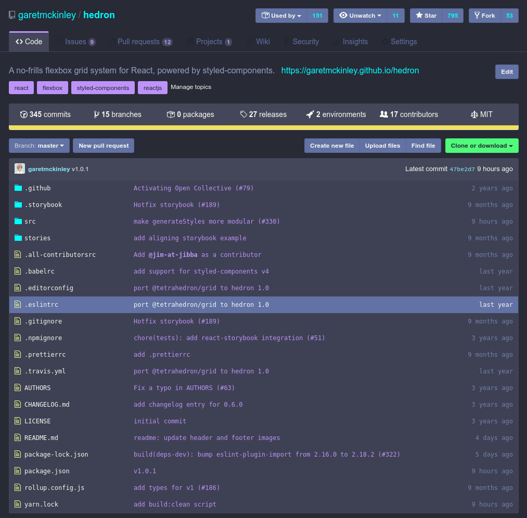Screen dimensions: 527x518
Task: Click the commits history clock icon
Action: 24,114
